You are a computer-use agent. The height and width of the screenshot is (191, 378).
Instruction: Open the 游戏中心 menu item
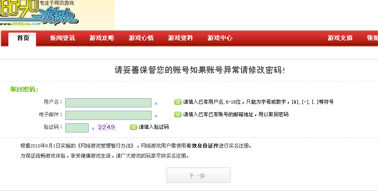tap(220, 38)
